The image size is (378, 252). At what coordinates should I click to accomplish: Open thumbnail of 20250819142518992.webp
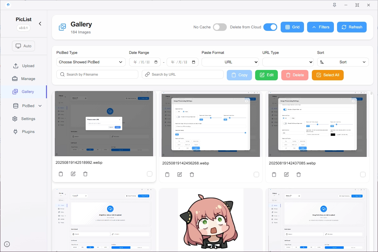tap(104, 124)
